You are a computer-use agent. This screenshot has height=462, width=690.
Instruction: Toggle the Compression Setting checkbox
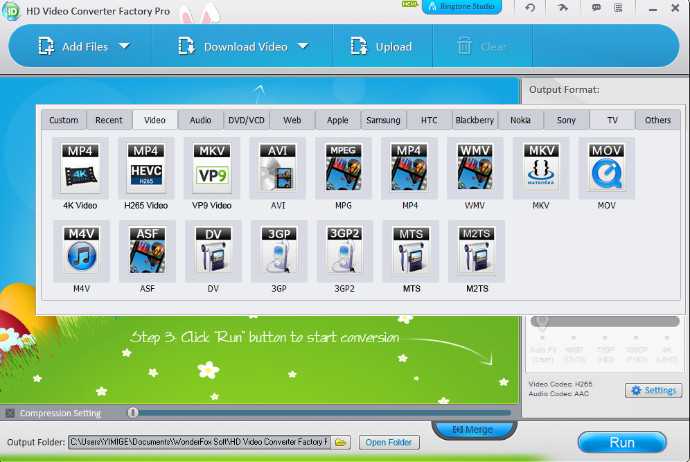pos(10,413)
